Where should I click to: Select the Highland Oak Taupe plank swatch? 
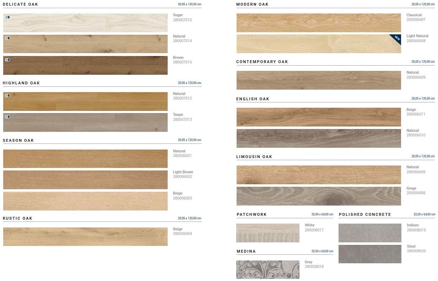[x=85, y=122]
